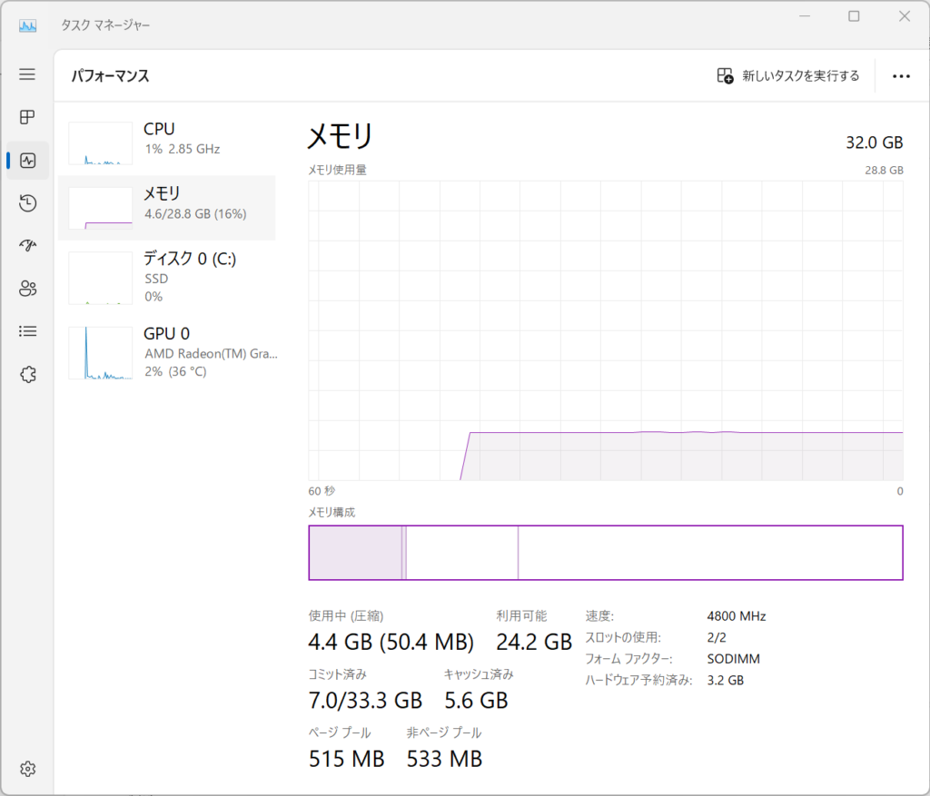Open the Processes page icon

point(27,117)
